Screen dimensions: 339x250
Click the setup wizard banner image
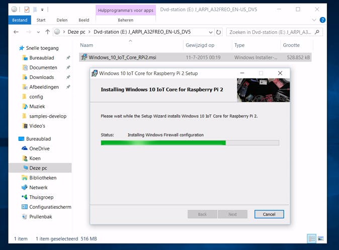coord(263,90)
